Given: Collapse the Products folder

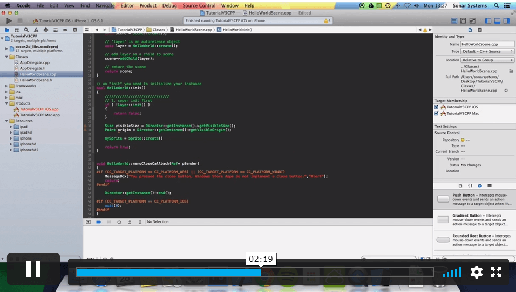Looking at the screenshot, I should [6, 103].
